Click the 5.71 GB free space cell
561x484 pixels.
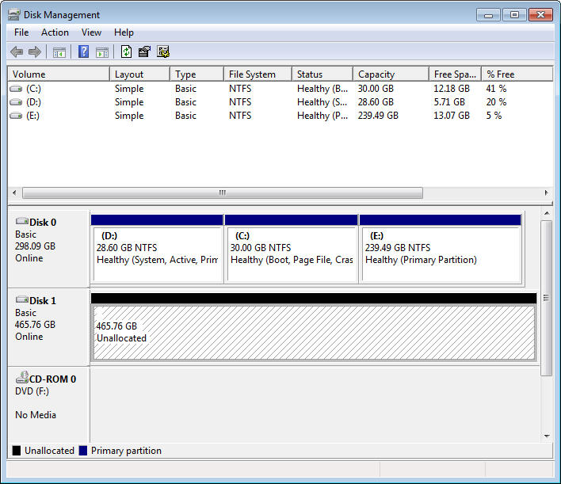pyautogui.click(x=449, y=102)
